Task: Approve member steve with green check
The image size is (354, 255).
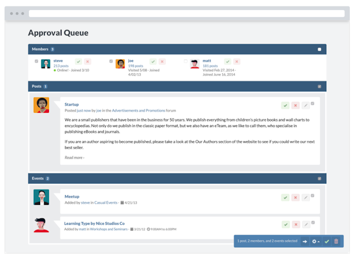Action: (78, 61)
